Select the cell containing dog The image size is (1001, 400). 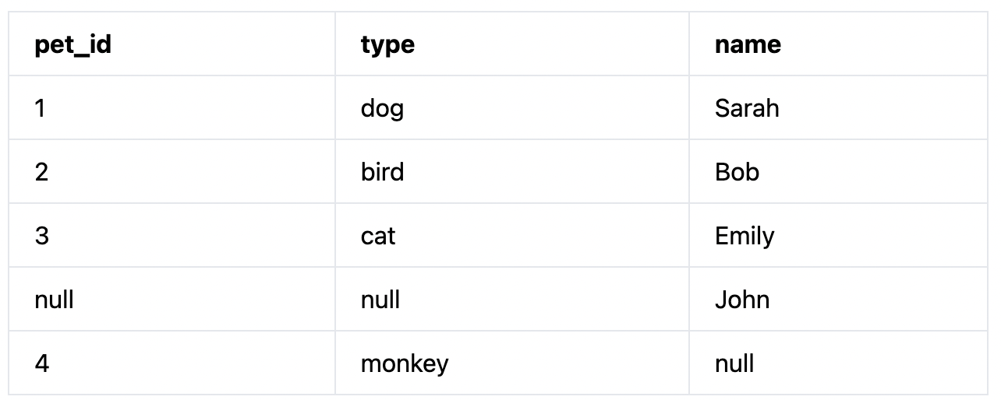point(512,107)
